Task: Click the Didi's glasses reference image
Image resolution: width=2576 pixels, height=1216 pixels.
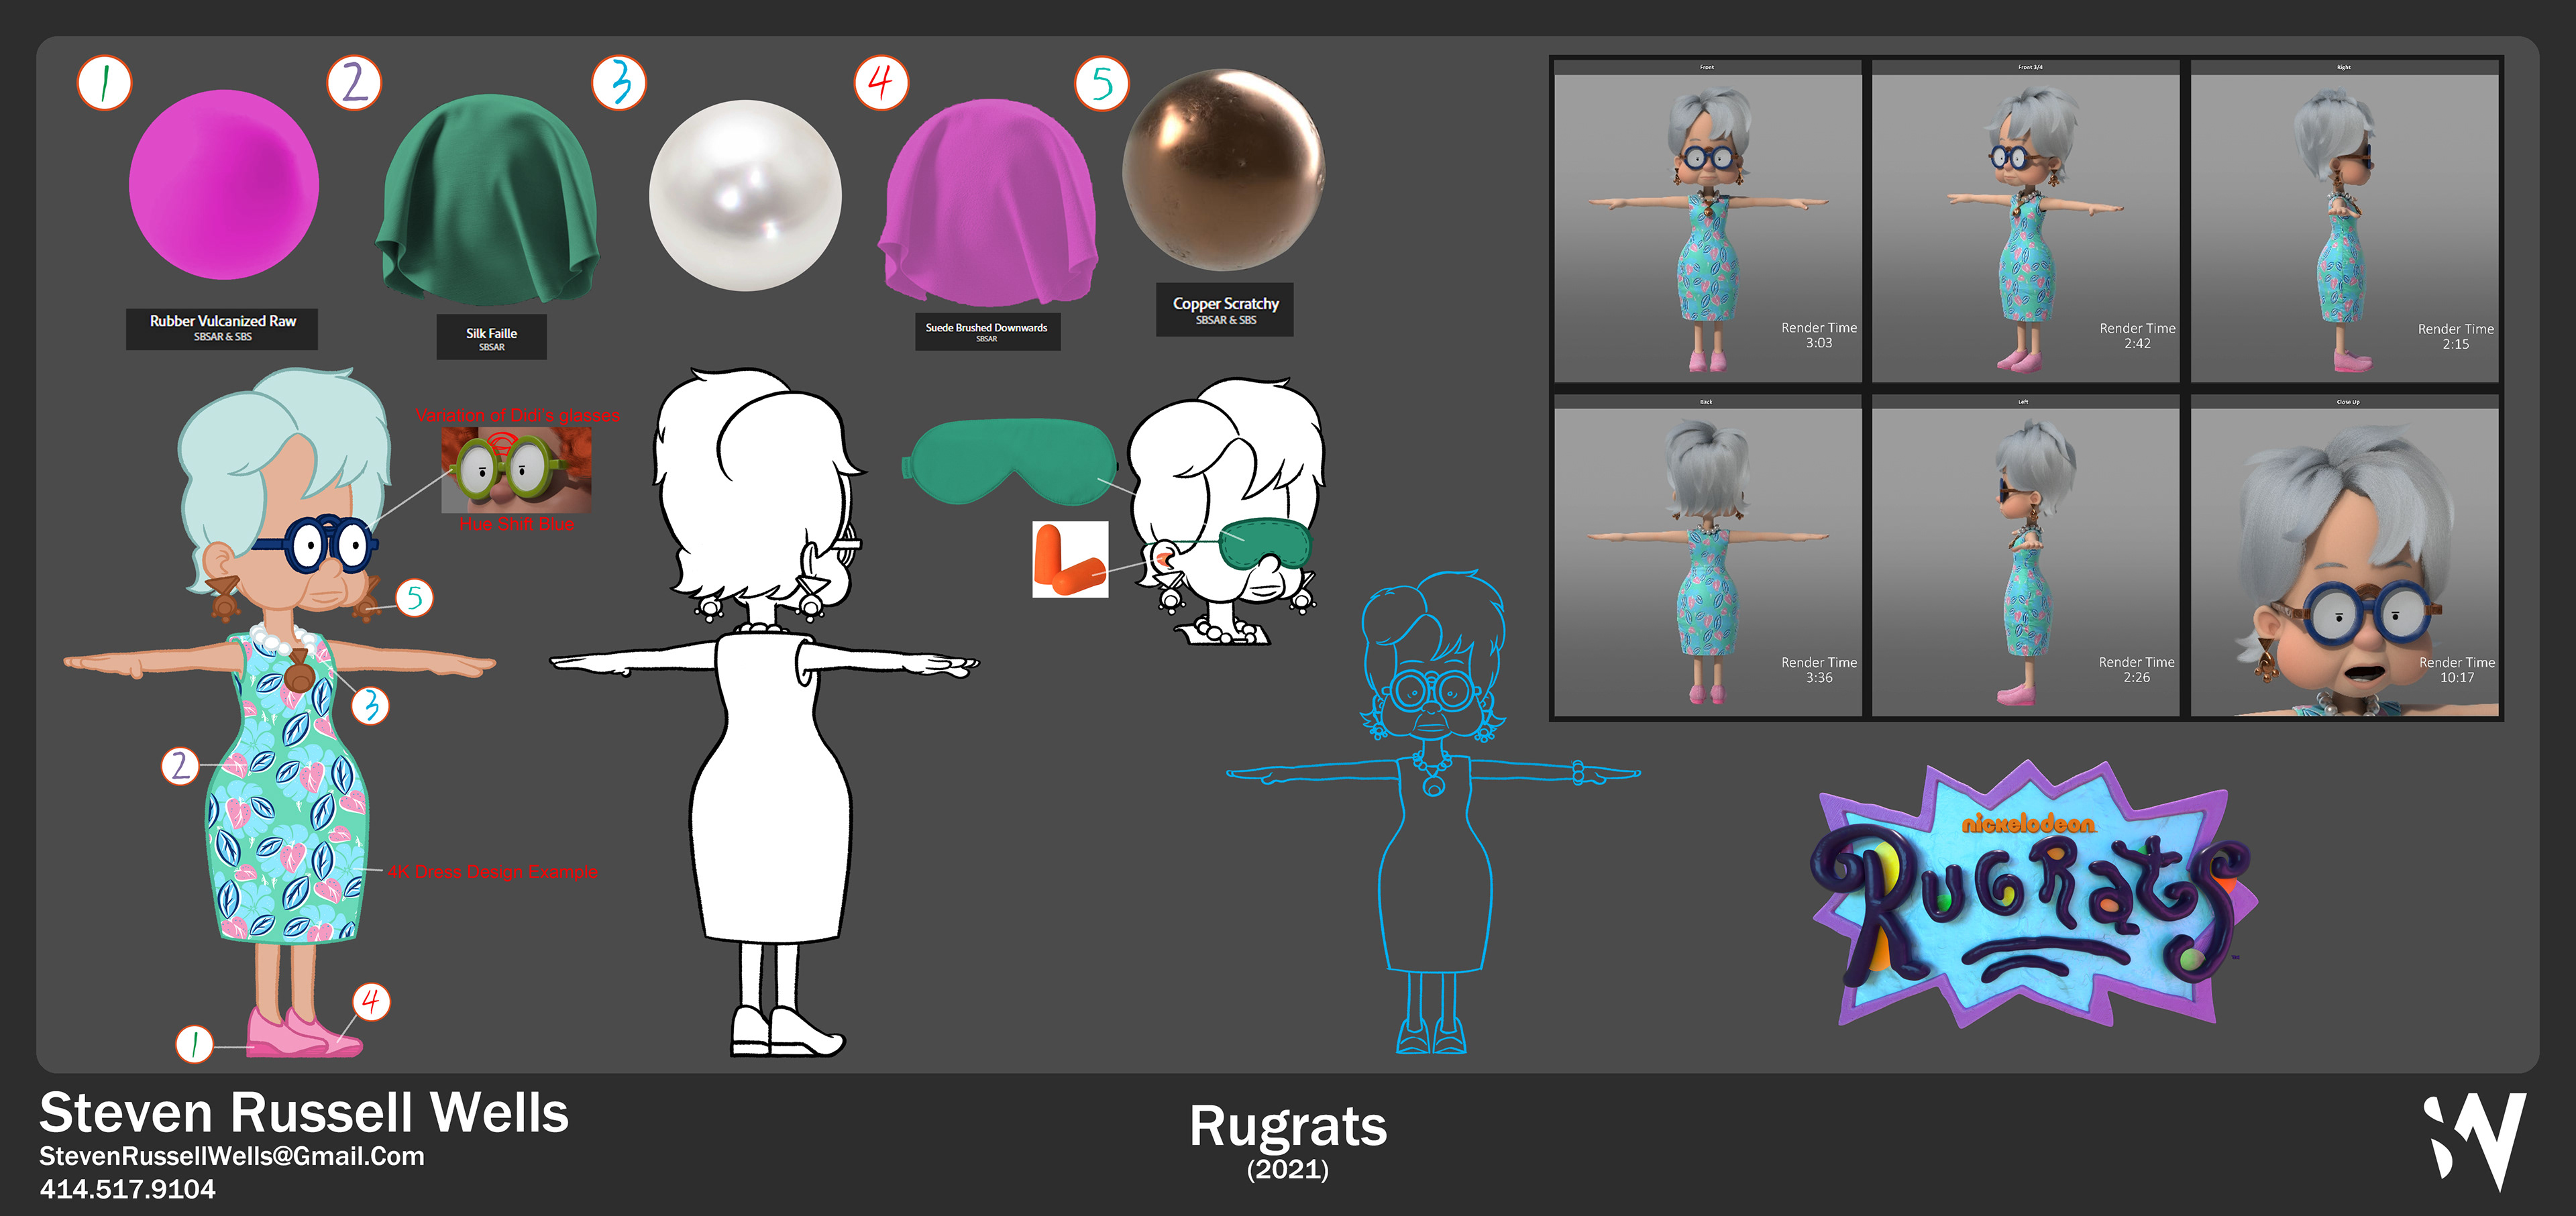Action: [x=516, y=470]
